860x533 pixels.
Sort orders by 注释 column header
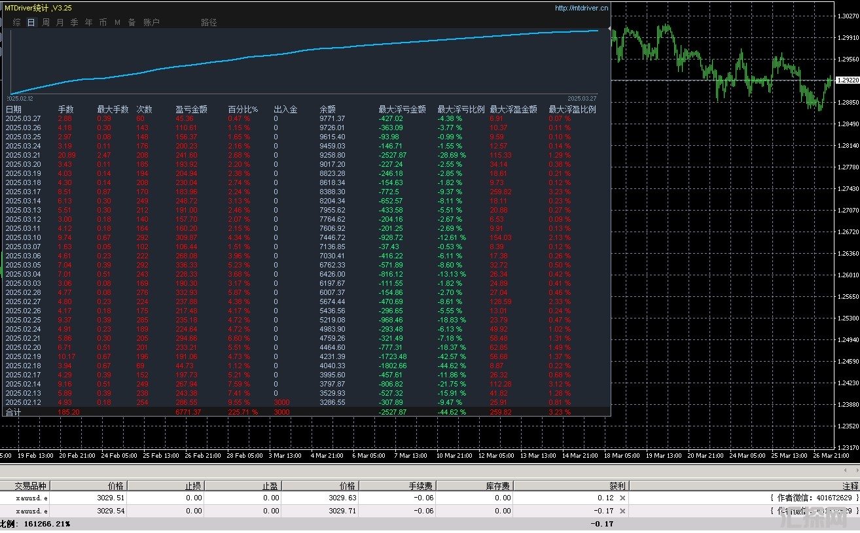744,486
